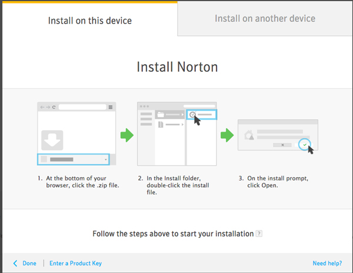
Task: Open the Install on another device tab
Action: (x=265, y=18)
